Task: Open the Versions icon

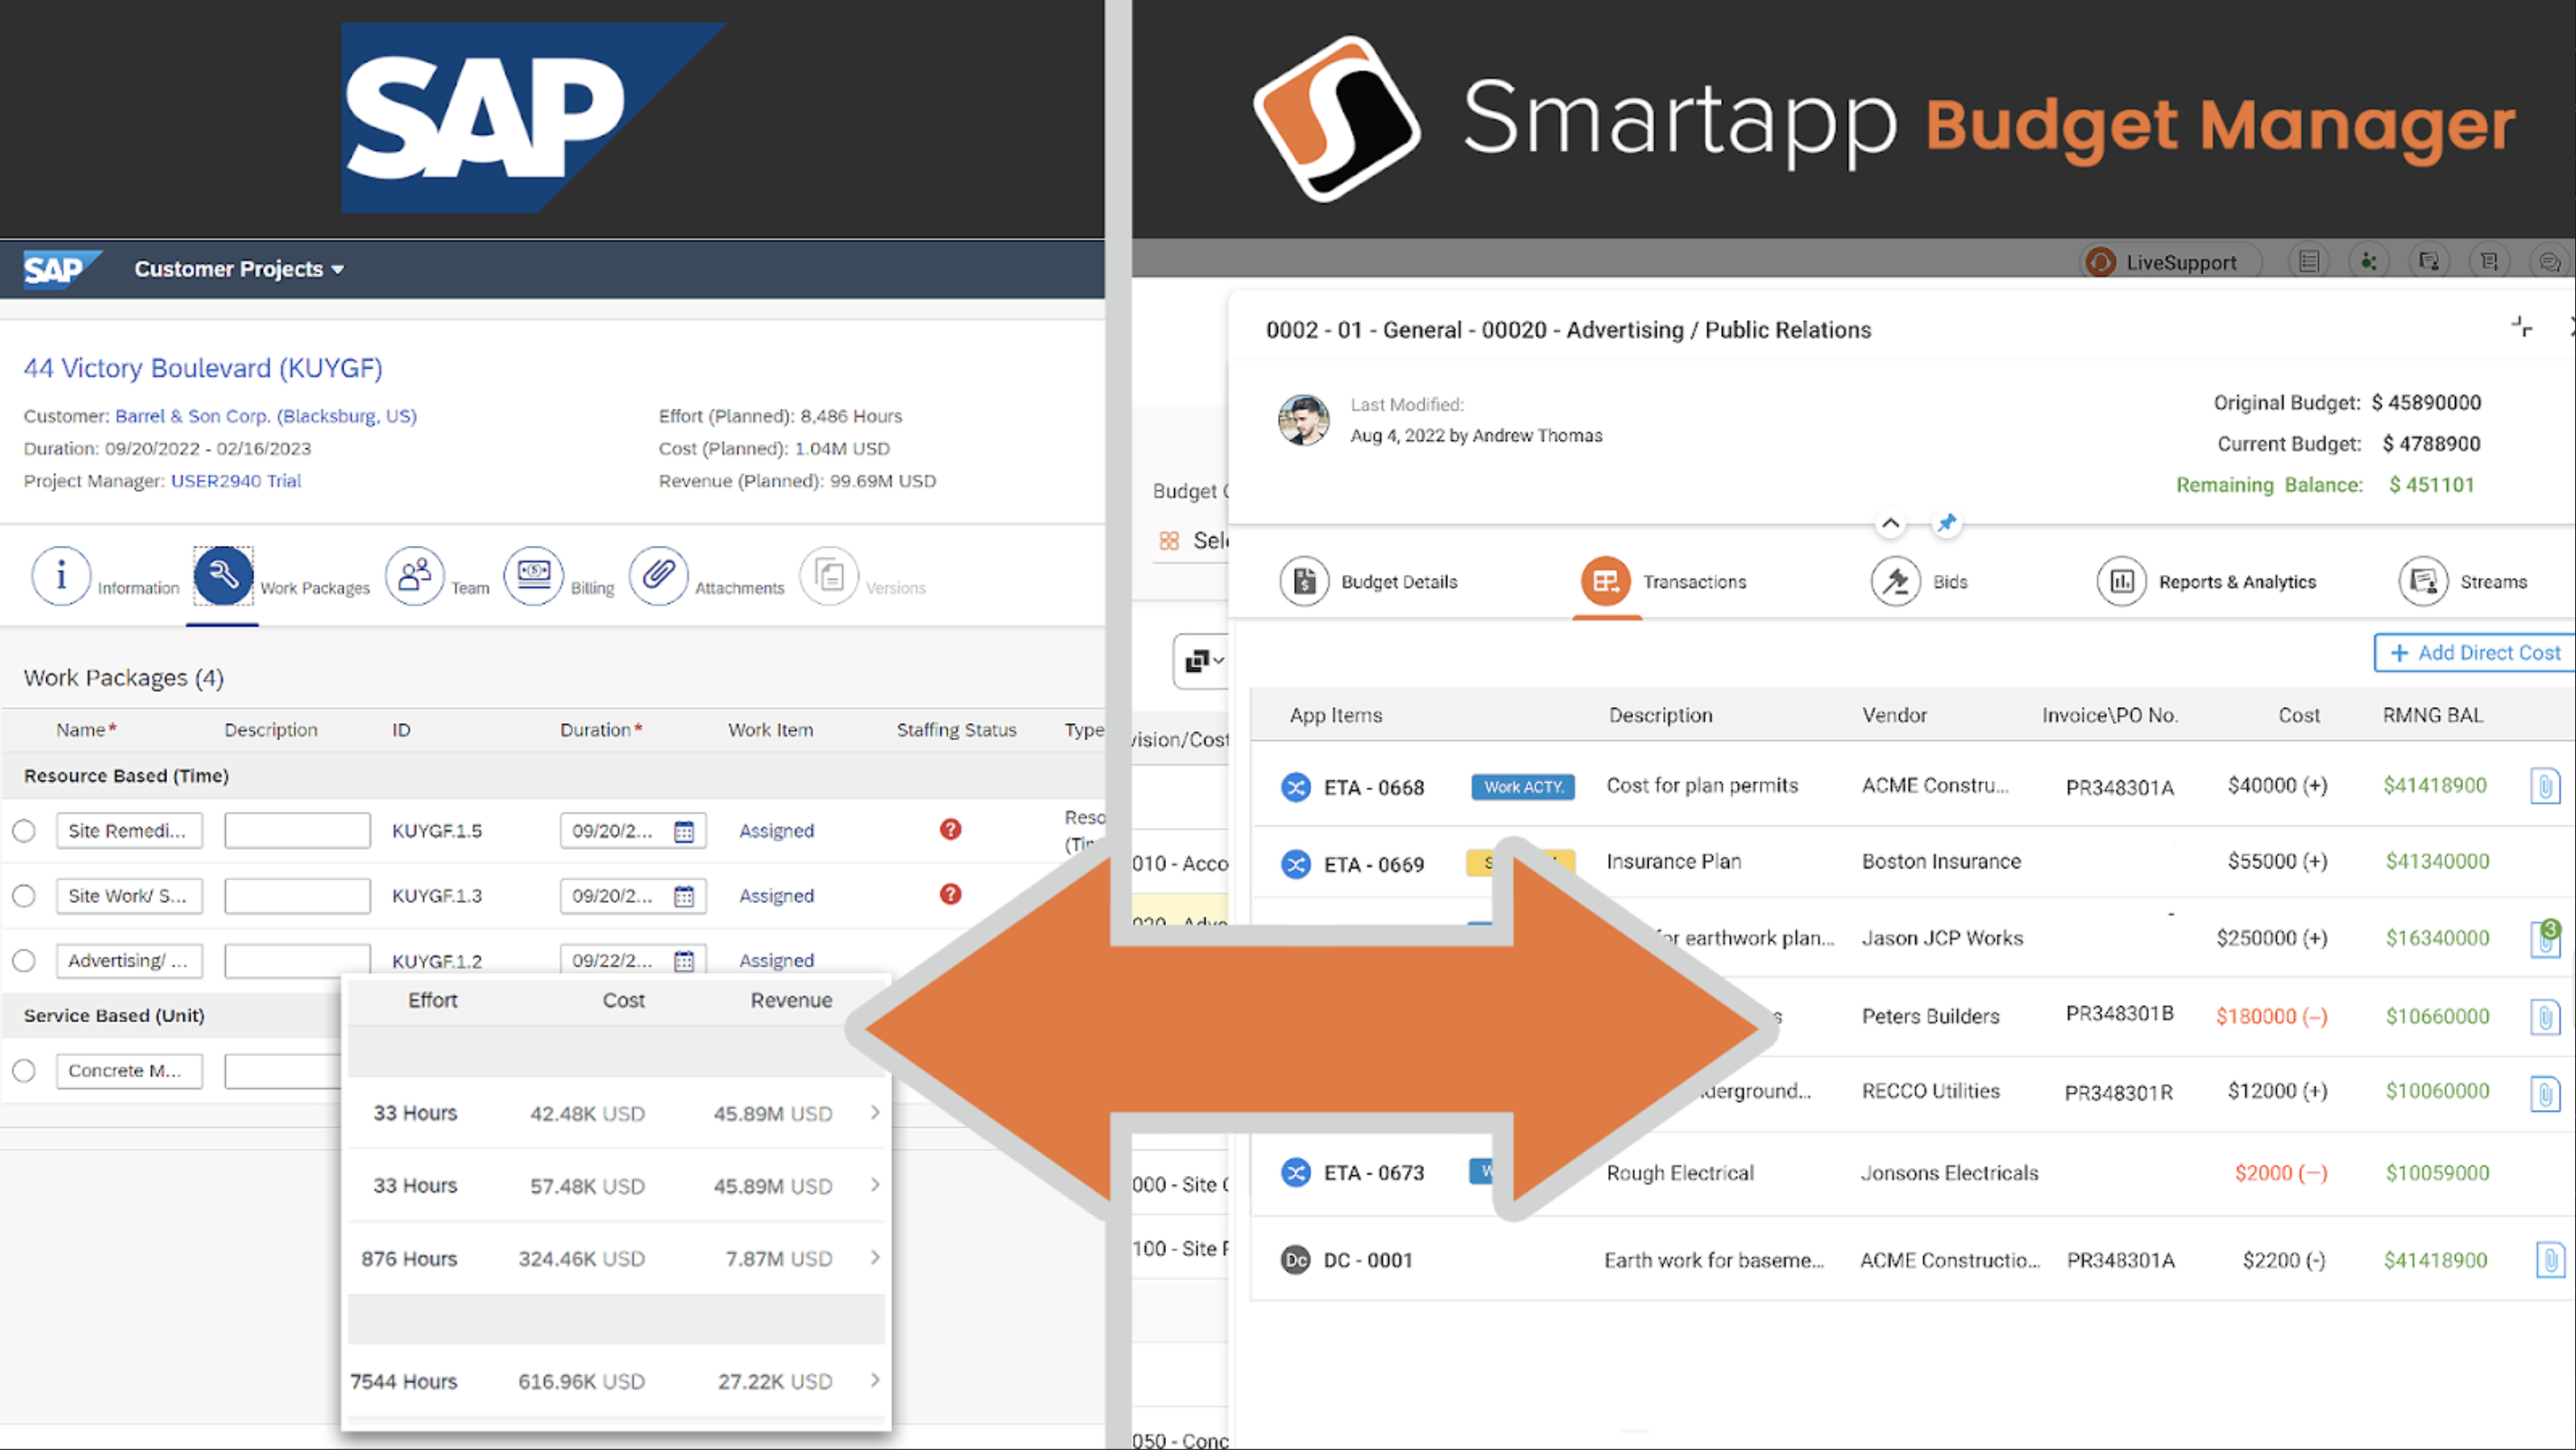Action: 829,575
